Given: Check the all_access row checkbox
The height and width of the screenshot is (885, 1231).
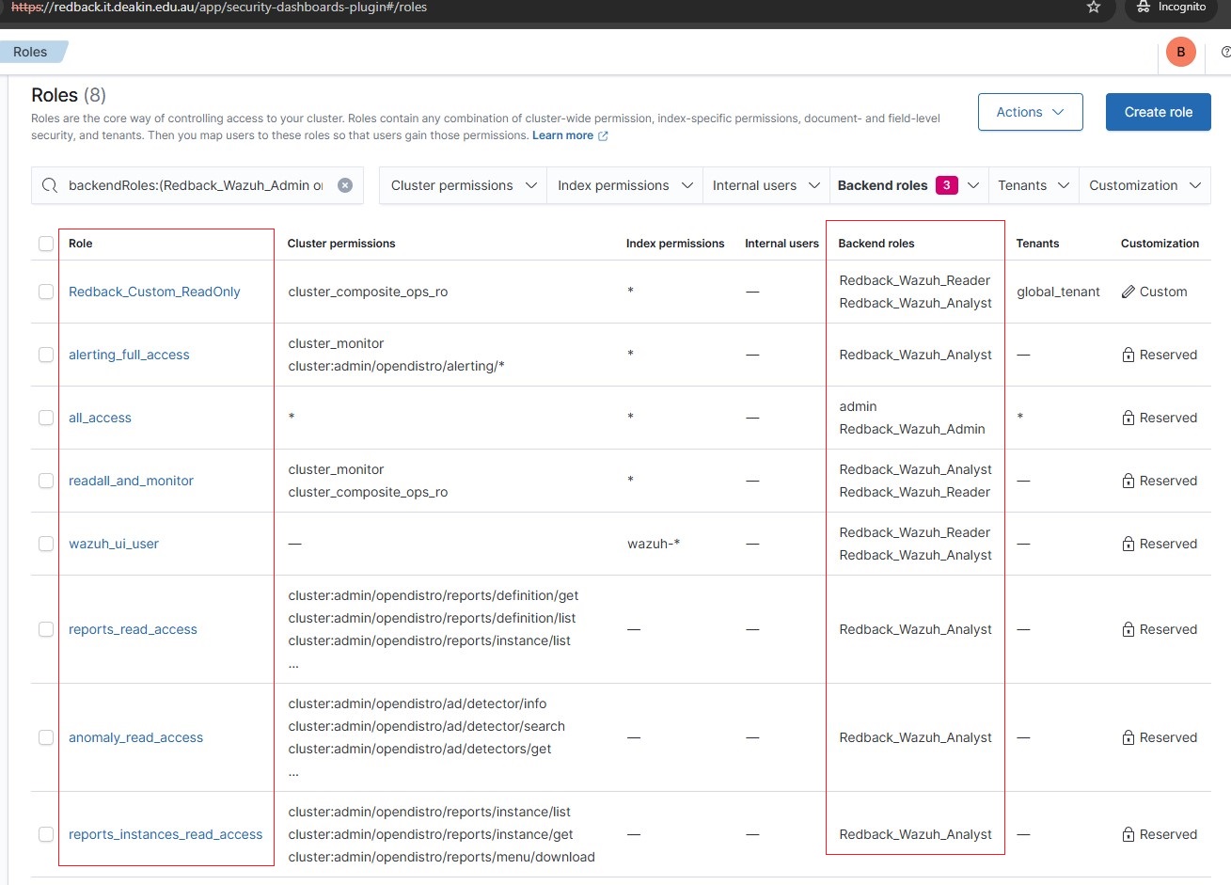Looking at the screenshot, I should click(x=46, y=418).
